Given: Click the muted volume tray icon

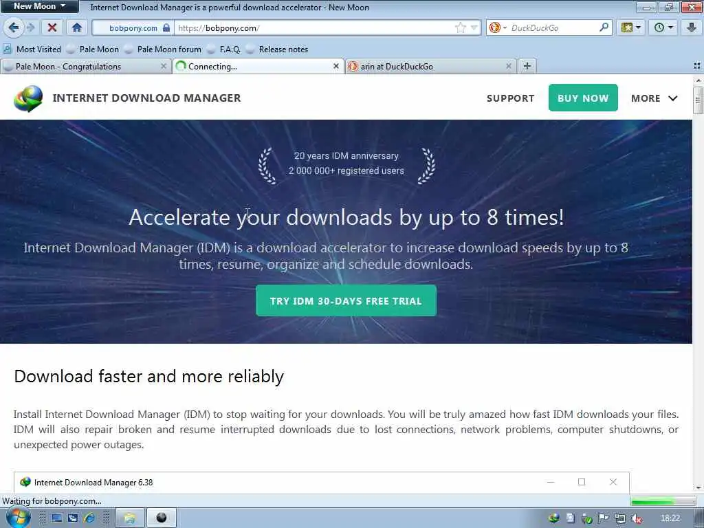Looking at the screenshot, I should [x=636, y=518].
